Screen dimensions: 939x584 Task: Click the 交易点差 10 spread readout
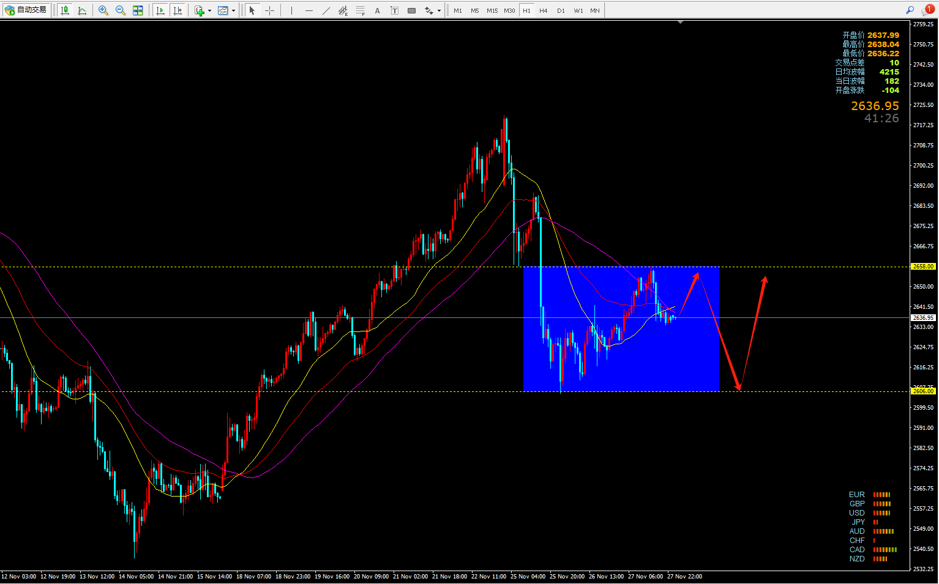pos(867,63)
